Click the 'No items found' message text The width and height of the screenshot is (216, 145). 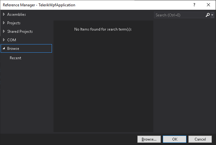[103, 29]
